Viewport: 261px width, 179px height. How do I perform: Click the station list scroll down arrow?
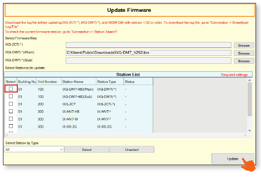coord(250,131)
